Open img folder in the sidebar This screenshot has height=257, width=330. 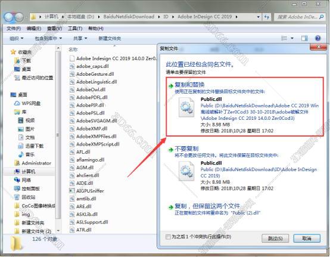[x=22, y=215]
